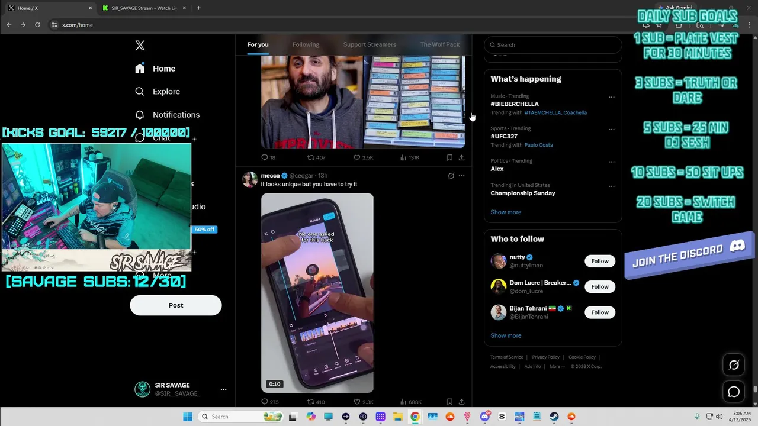Switch to the SIR_SAVAGE Stream browser tab

pyautogui.click(x=144, y=8)
